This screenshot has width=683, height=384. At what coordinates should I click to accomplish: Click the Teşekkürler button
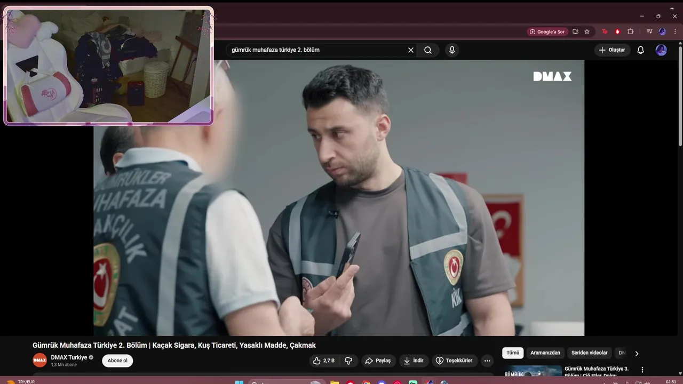click(x=454, y=361)
